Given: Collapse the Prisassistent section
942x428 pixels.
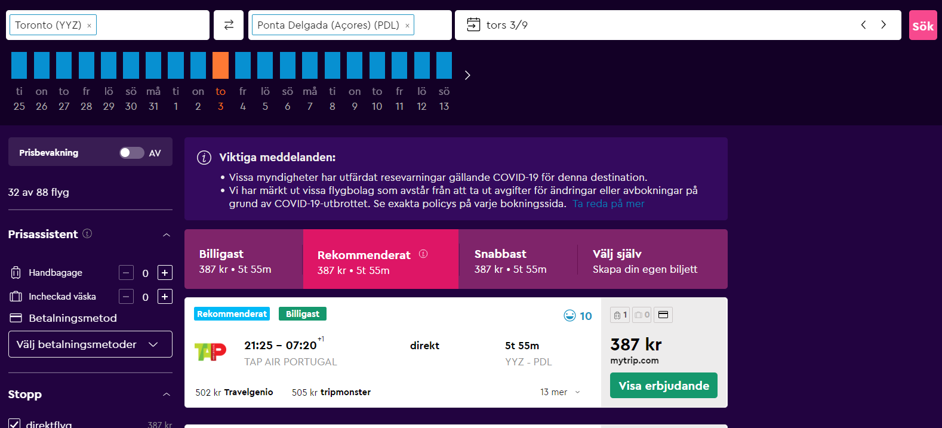Looking at the screenshot, I should point(167,235).
